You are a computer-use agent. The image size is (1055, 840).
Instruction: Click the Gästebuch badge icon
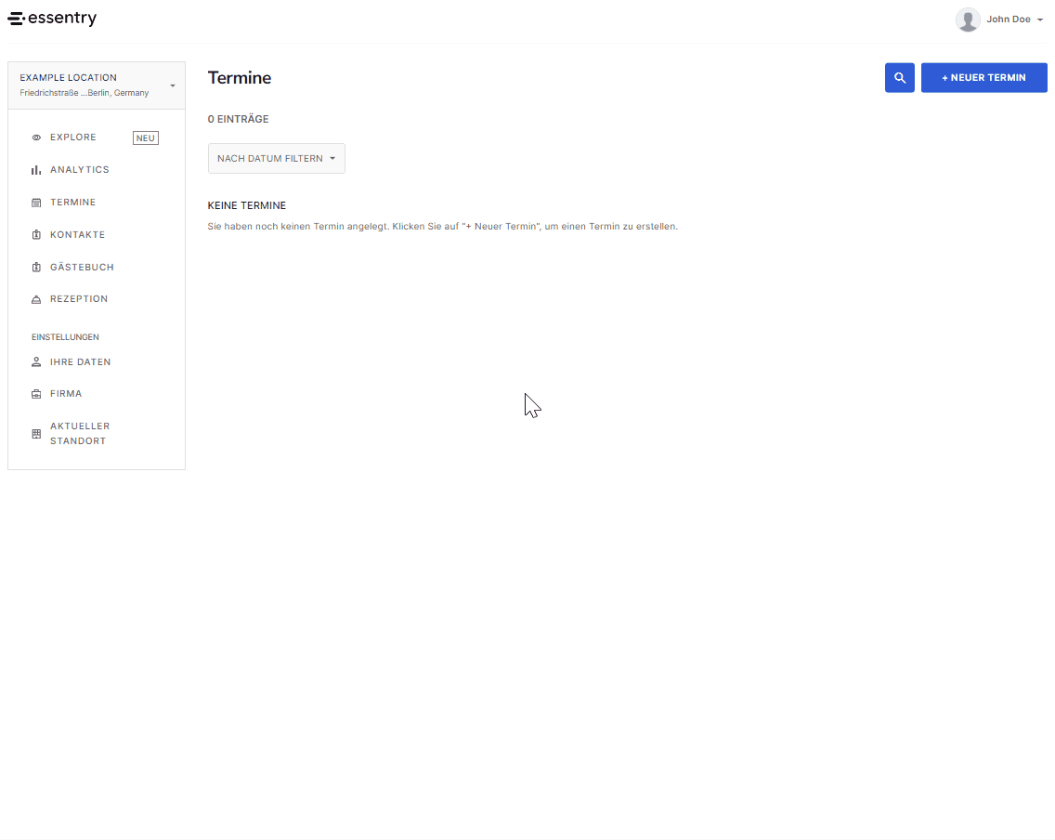(36, 268)
